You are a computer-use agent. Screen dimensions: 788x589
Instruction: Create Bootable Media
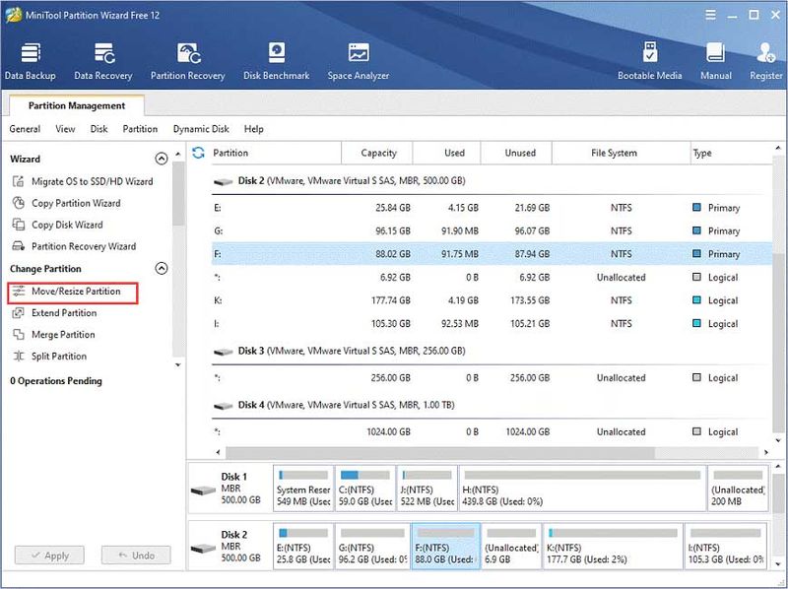(x=649, y=61)
